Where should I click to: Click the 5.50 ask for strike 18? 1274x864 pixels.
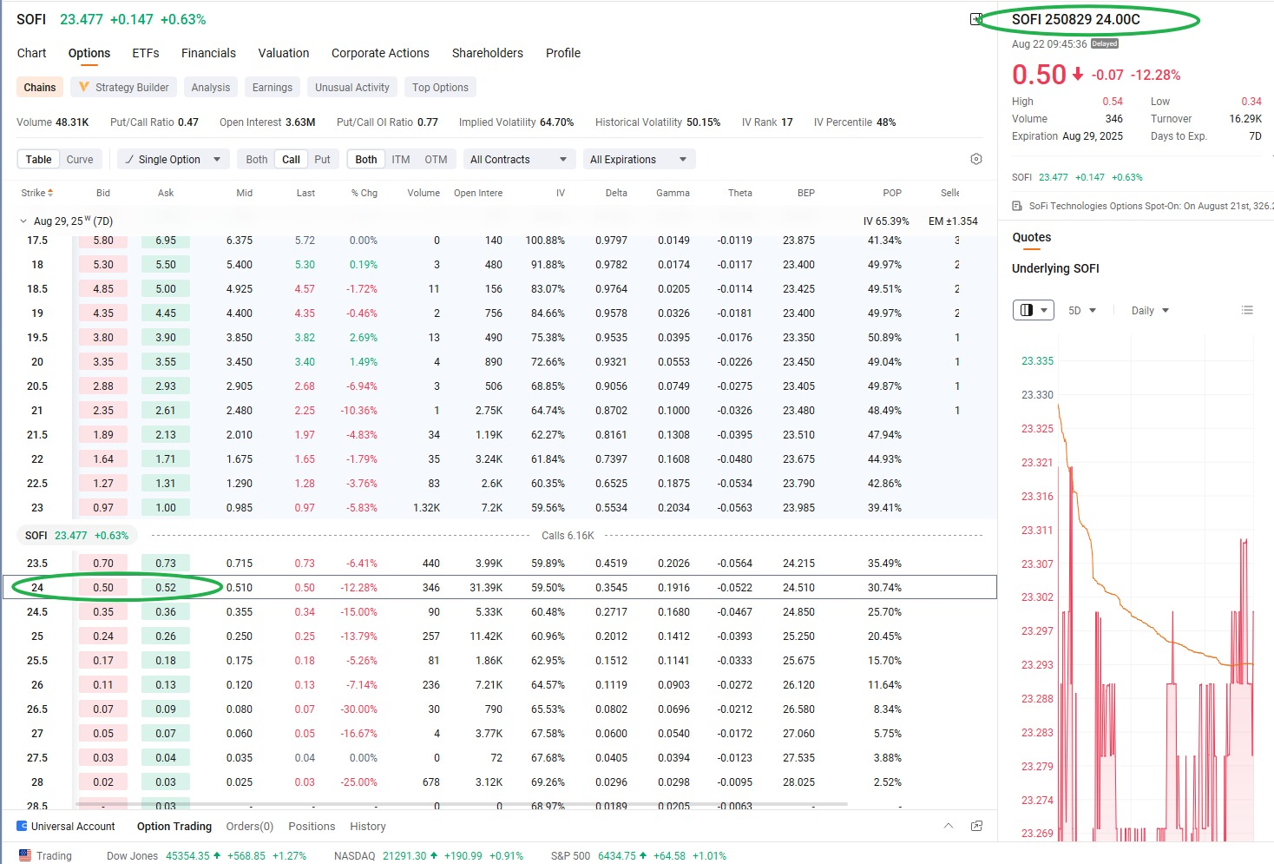click(166, 265)
